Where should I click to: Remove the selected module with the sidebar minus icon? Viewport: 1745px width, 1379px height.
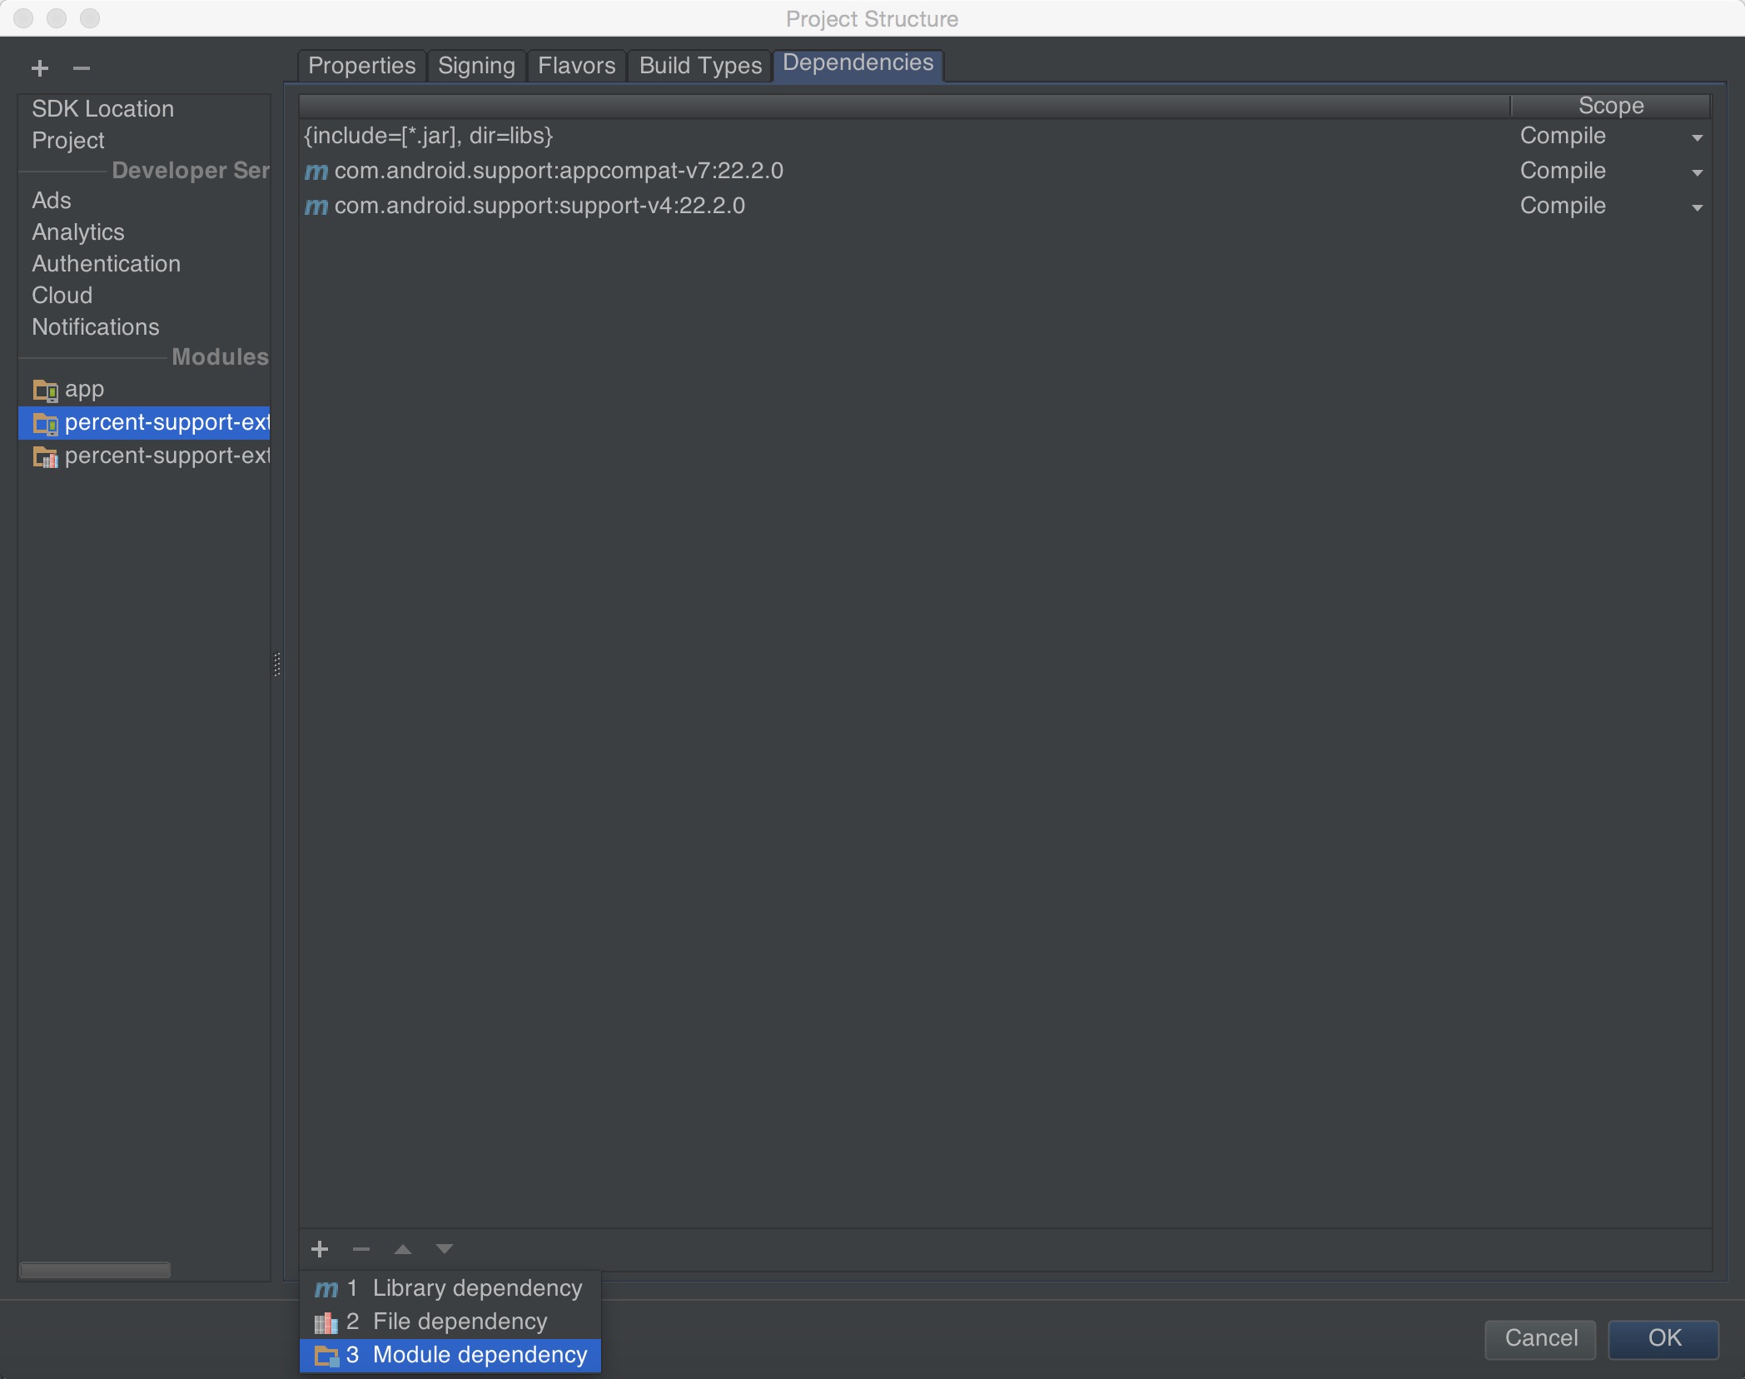82,68
